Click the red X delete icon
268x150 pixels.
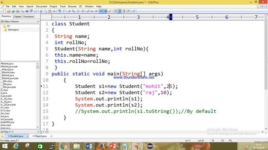coord(54,11)
